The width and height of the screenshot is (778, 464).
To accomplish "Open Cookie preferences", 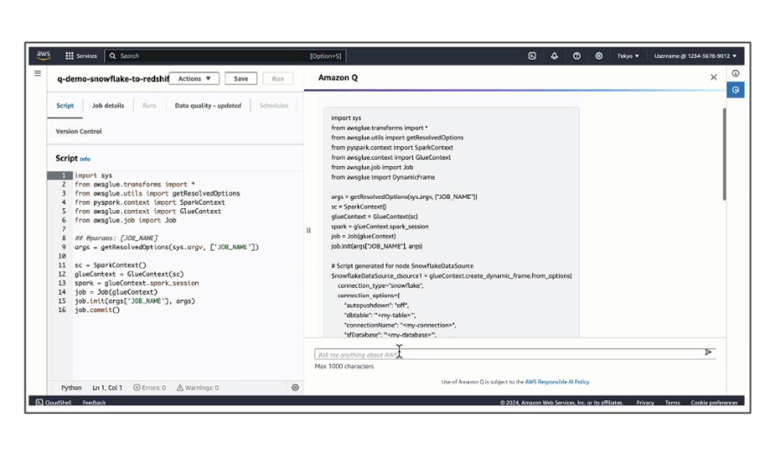I will coord(714,402).
